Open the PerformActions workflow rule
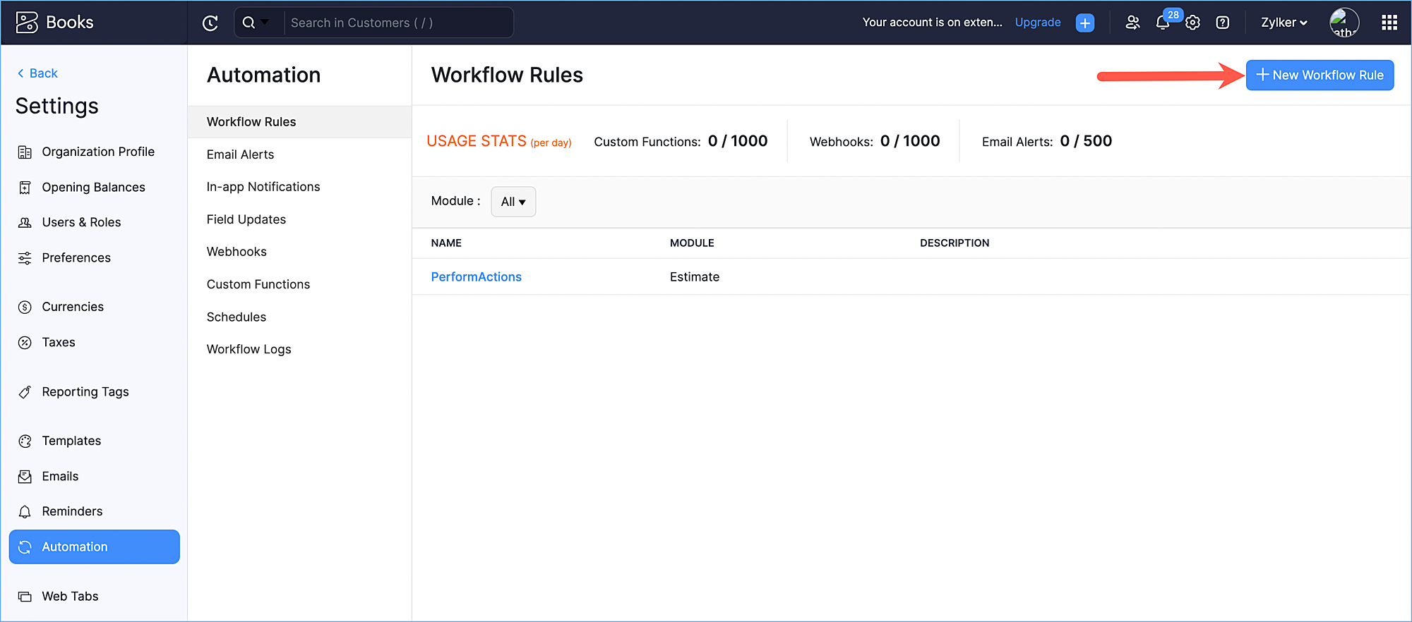 [476, 277]
